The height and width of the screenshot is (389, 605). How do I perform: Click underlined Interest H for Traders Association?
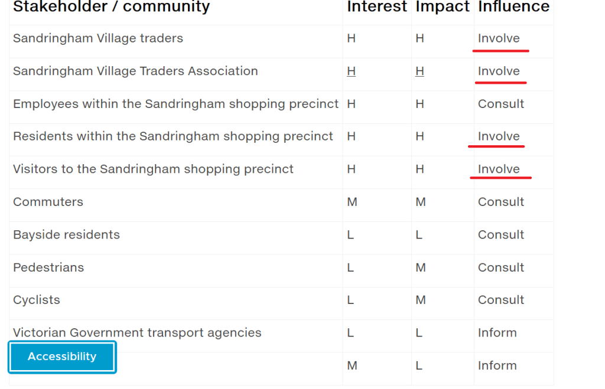(352, 71)
